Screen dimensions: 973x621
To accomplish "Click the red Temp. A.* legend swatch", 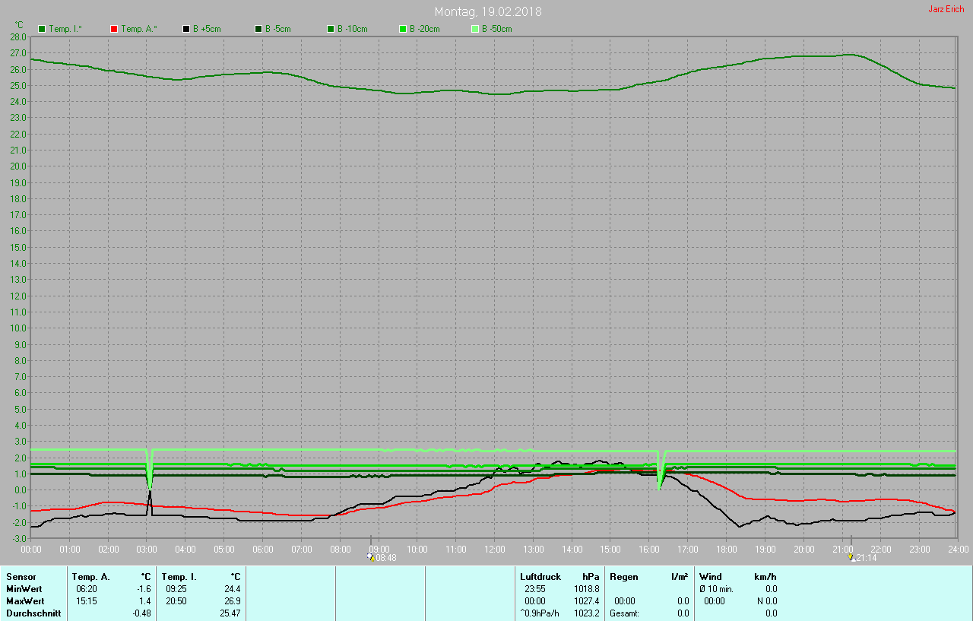I will tap(114, 29).
